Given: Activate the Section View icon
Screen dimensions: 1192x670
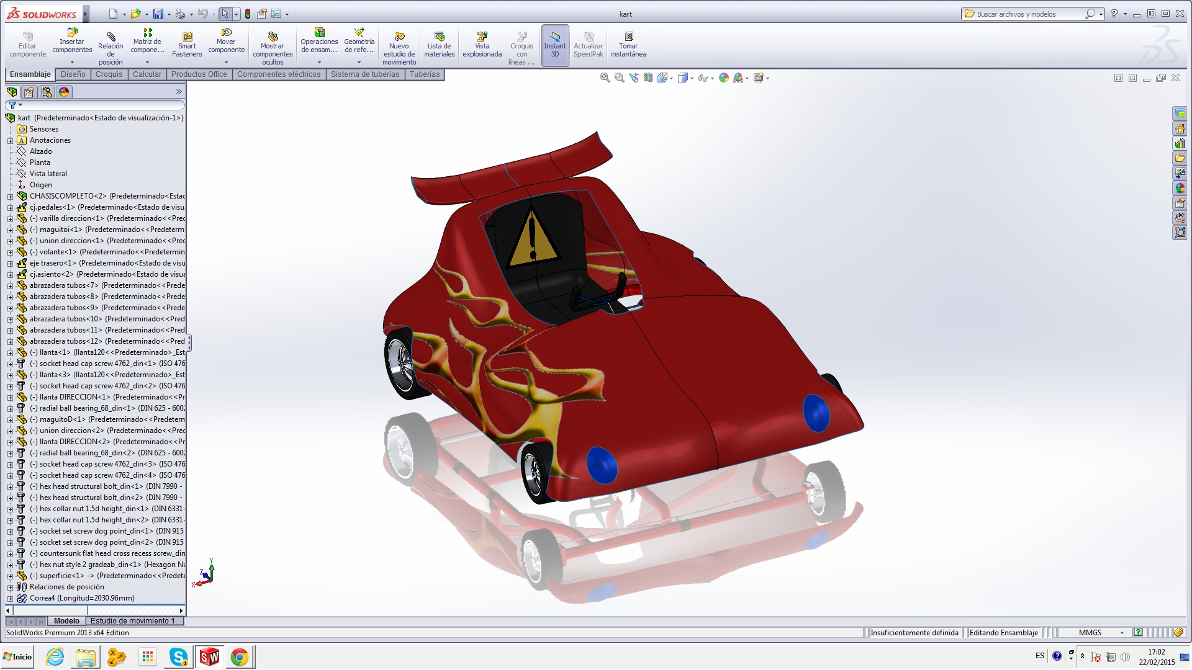Looking at the screenshot, I should pos(648,78).
